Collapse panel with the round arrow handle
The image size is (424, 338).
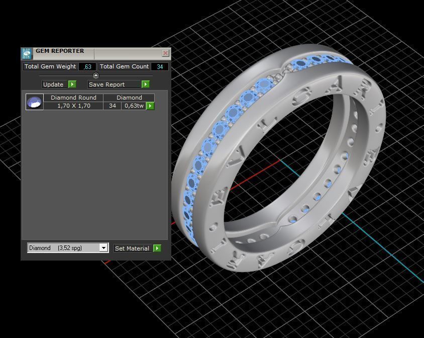pos(96,75)
